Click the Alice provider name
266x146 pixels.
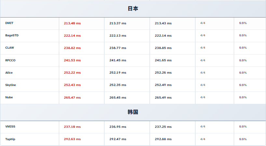tap(9, 73)
